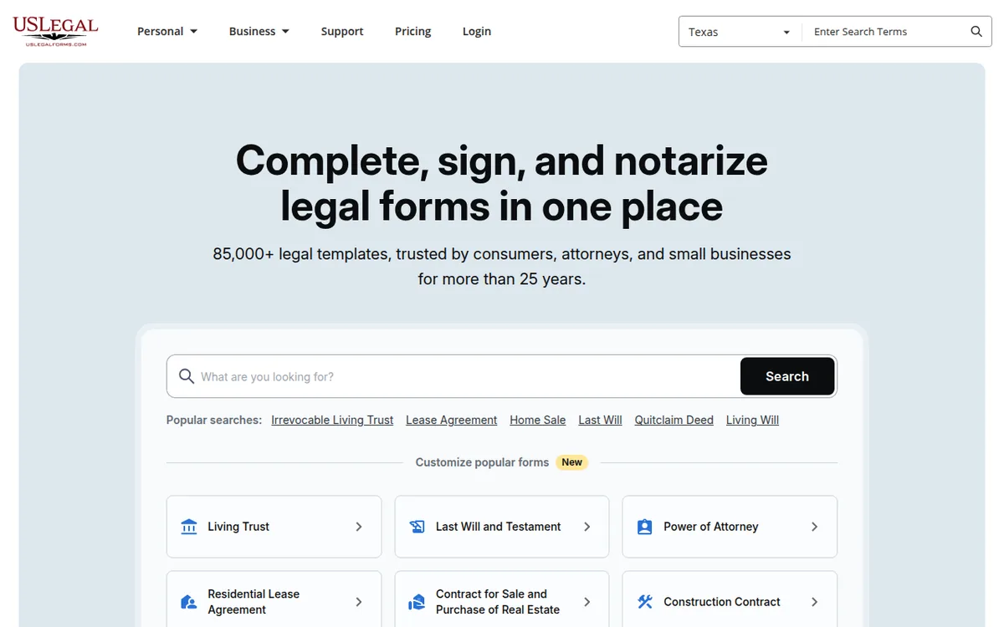Select Last Will popular search
Screen dimensions: 1004x627
(600, 420)
